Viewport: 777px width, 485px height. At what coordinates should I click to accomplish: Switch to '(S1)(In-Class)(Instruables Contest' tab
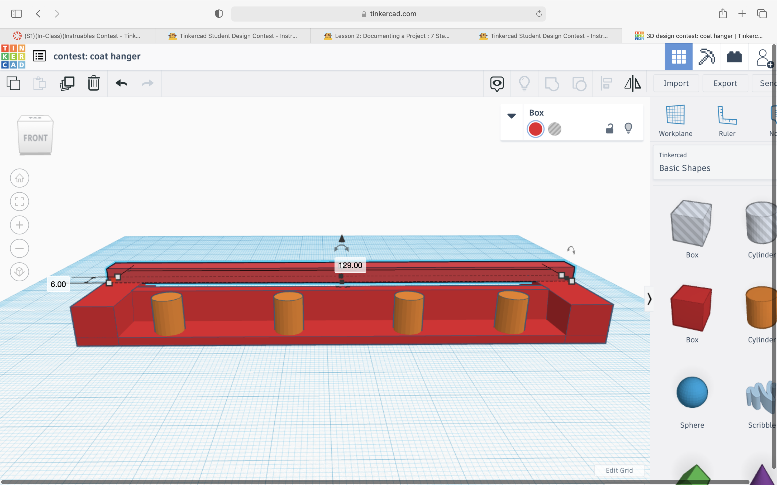77,36
